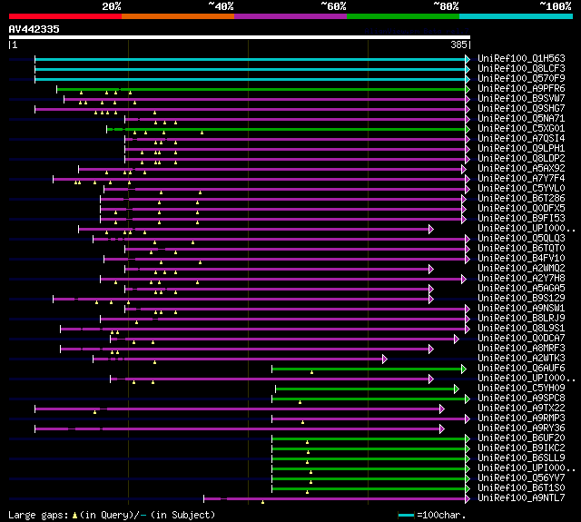Click the yellow gap marker under B8LRJ9 bar

click(x=137, y=322)
